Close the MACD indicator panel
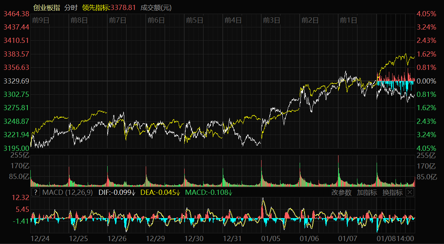Image resolution: width=444 pixels, height=244 pixels. [410, 192]
